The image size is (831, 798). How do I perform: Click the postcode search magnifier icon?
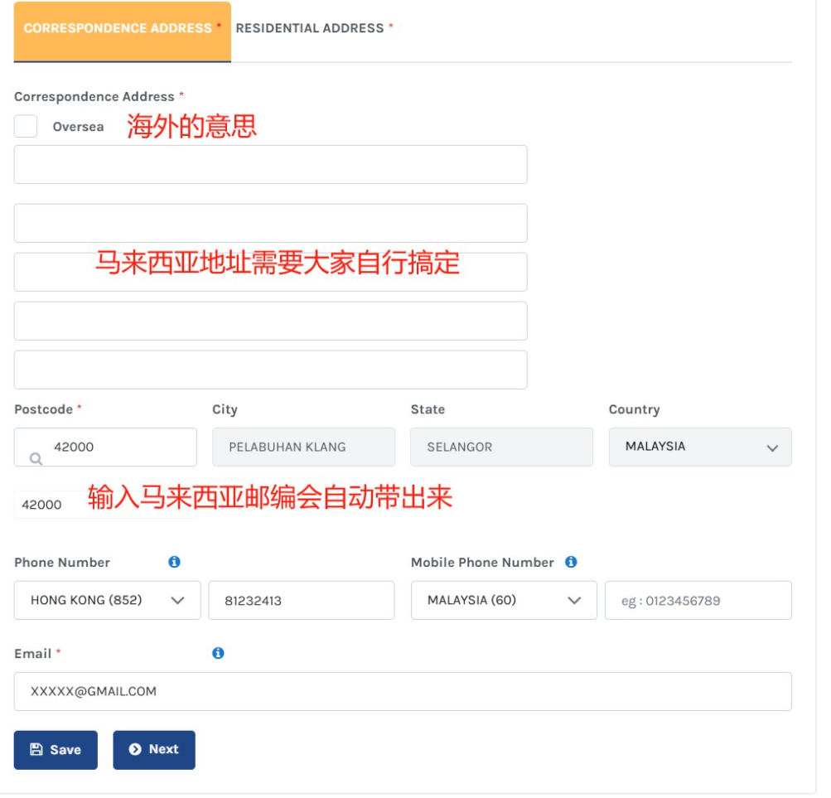click(36, 458)
